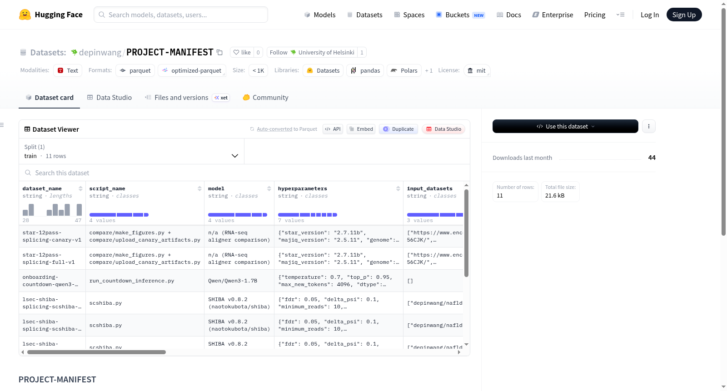This screenshot has width=727, height=391.
Task: Copy dataset name with the copy icon
Action: 219,52
